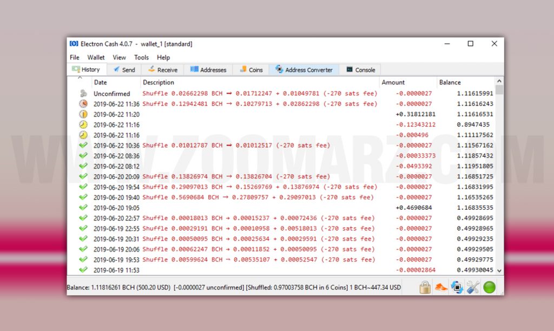
Task: Select description 'Shuffle 0.00599624 BCH'
Action: pyautogui.click(x=259, y=260)
